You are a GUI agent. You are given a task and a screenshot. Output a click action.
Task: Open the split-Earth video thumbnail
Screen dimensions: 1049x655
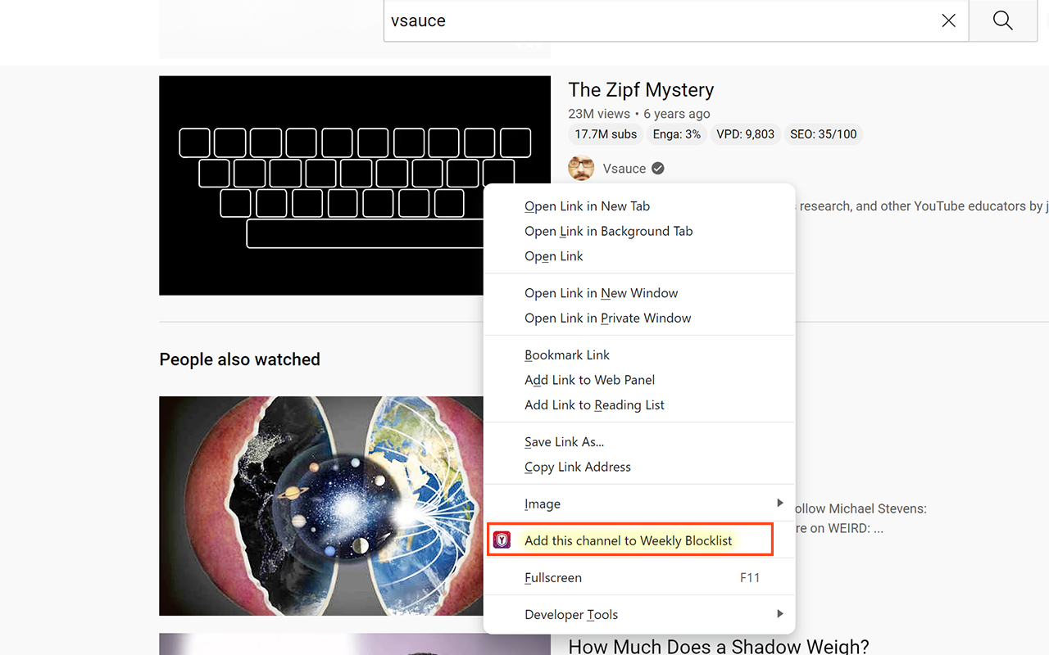321,506
